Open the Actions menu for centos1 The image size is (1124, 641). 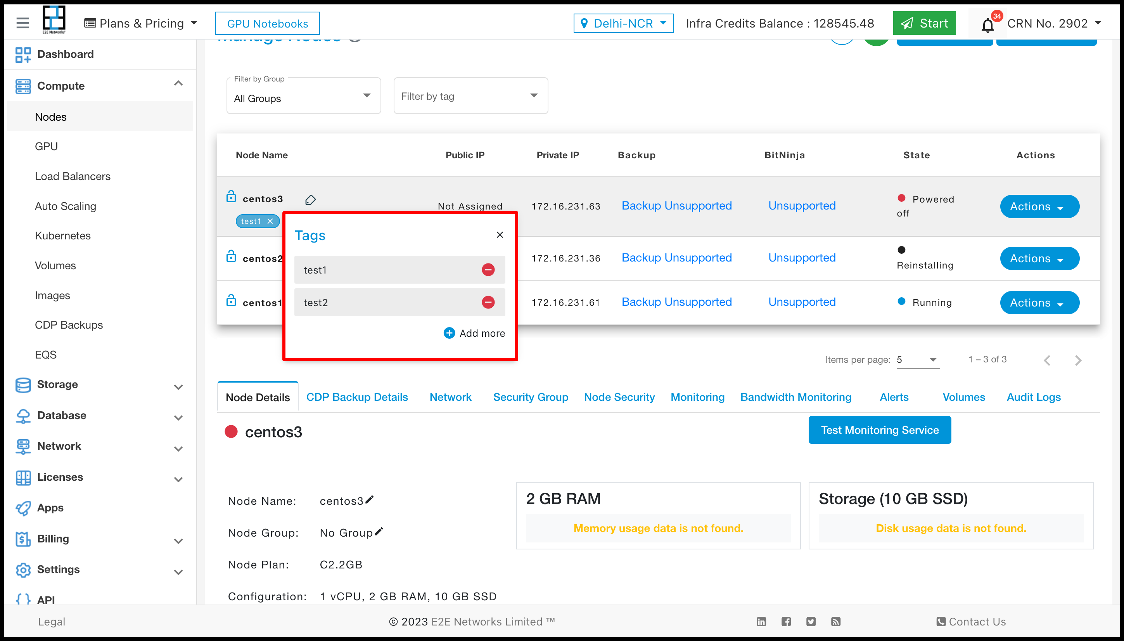(1039, 303)
